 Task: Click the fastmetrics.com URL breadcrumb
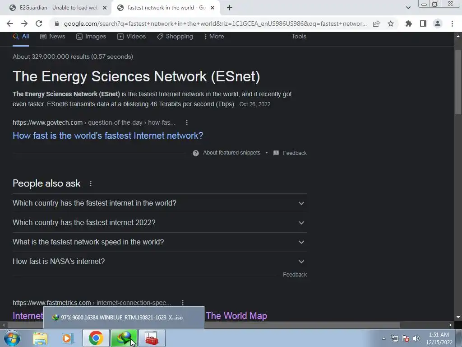click(92, 303)
